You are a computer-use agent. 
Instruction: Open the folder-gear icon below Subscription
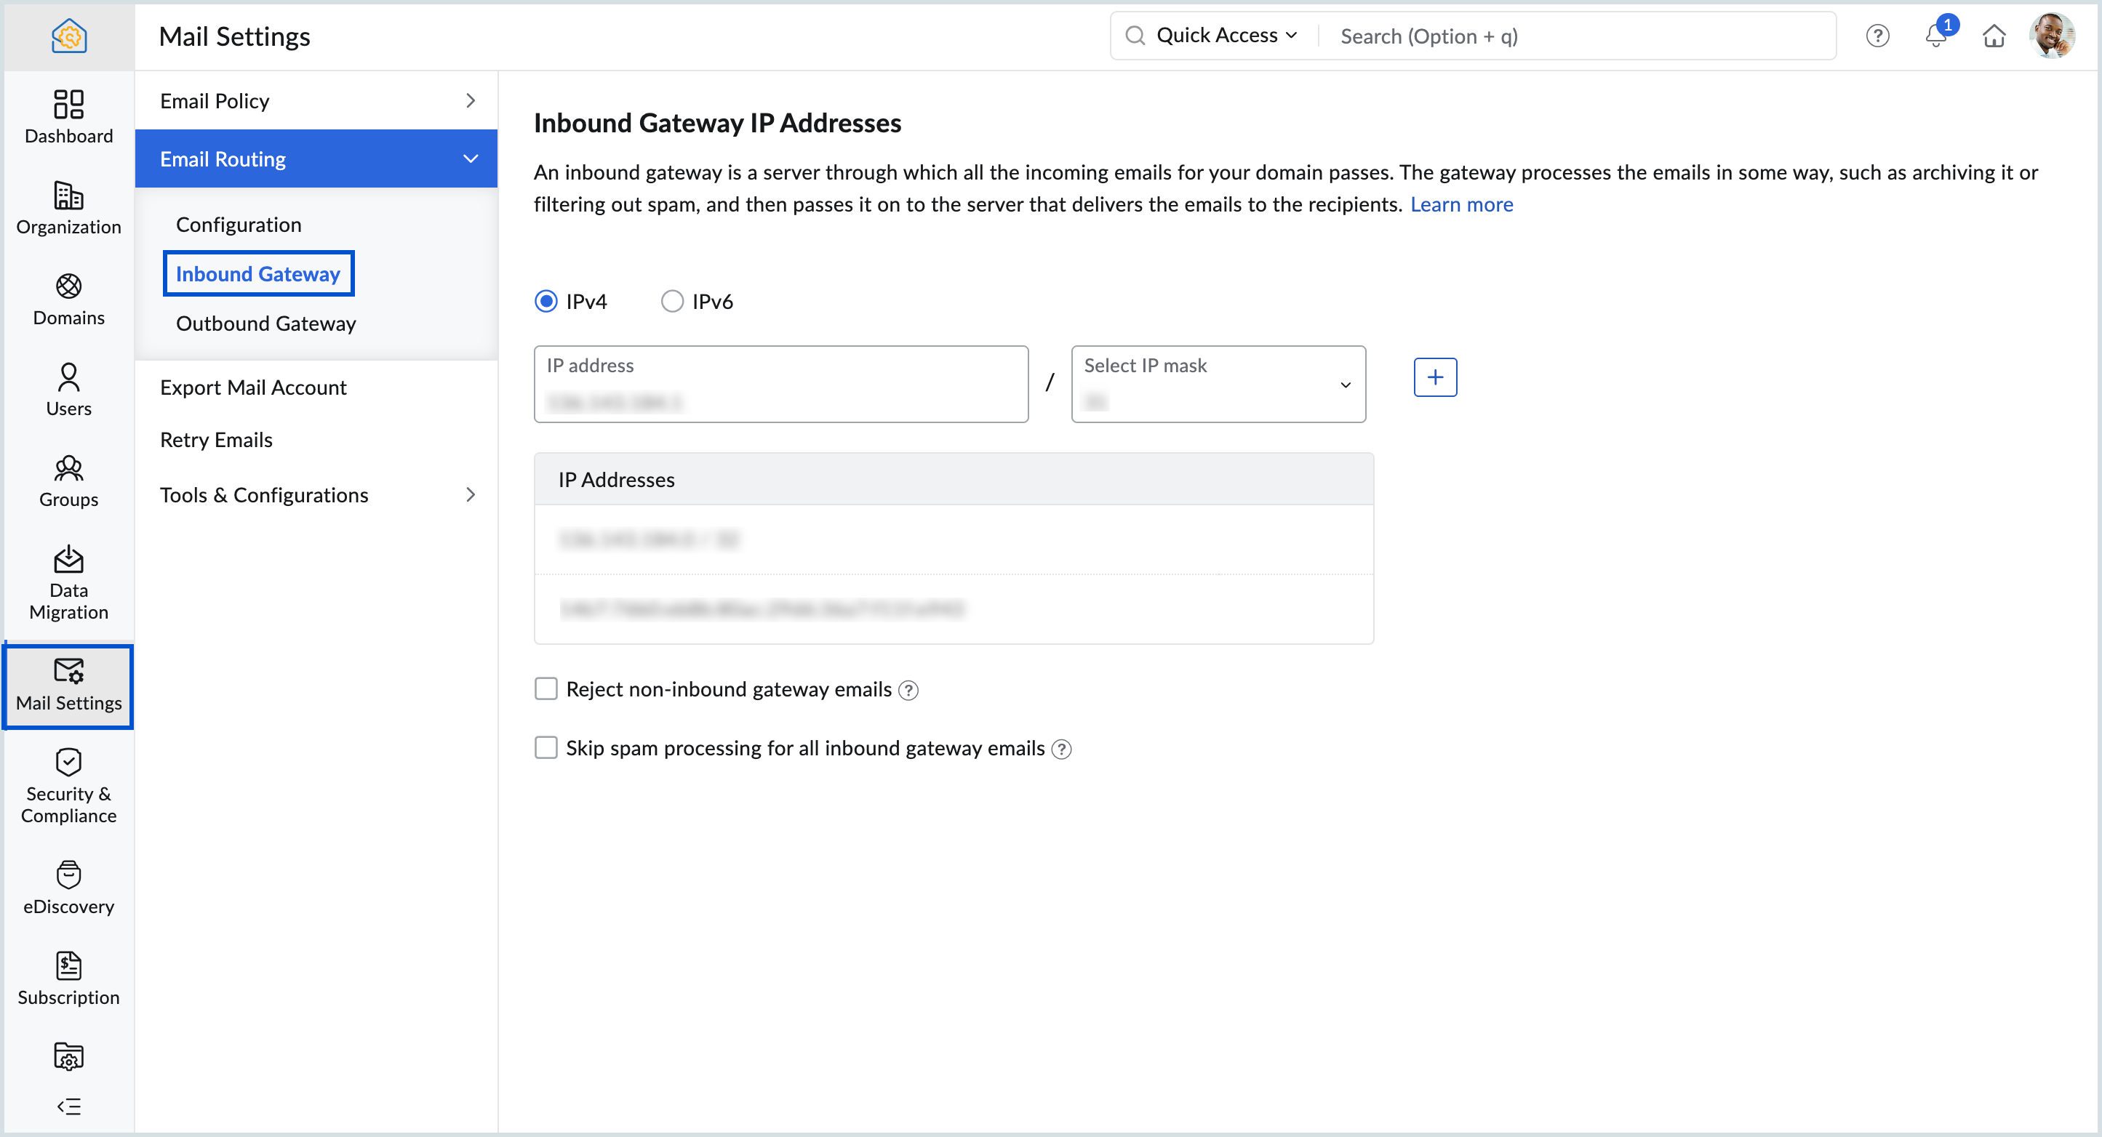click(68, 1056)
